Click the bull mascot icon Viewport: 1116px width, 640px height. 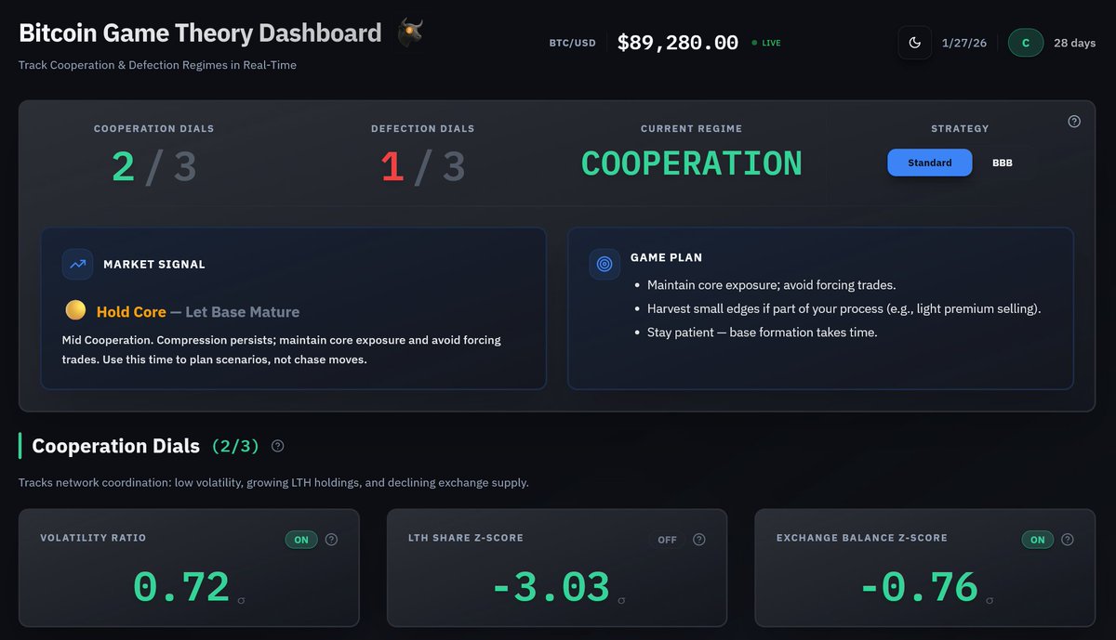click(410, 32)
